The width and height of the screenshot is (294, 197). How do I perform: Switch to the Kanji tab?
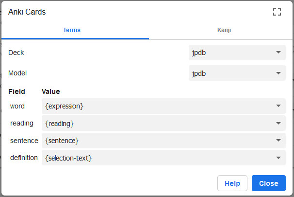(x=224, y=30)
